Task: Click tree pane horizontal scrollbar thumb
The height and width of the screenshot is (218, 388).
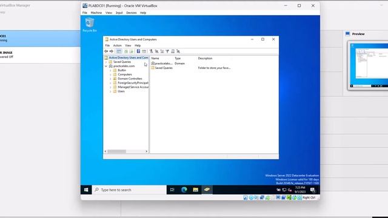Action: [x=117, y=151]
